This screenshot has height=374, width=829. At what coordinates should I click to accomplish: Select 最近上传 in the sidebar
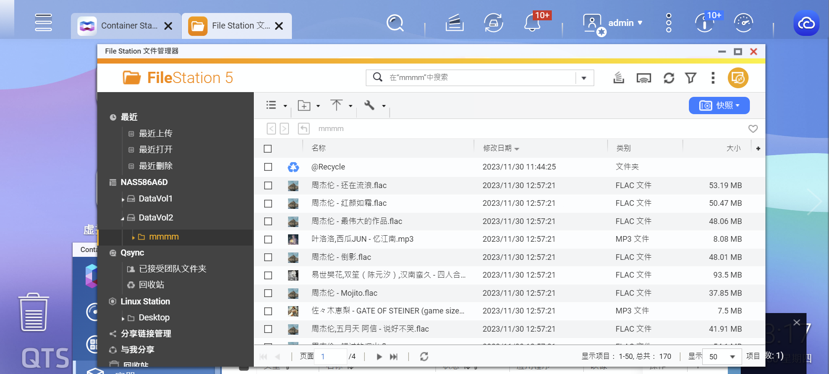point(156,134)
